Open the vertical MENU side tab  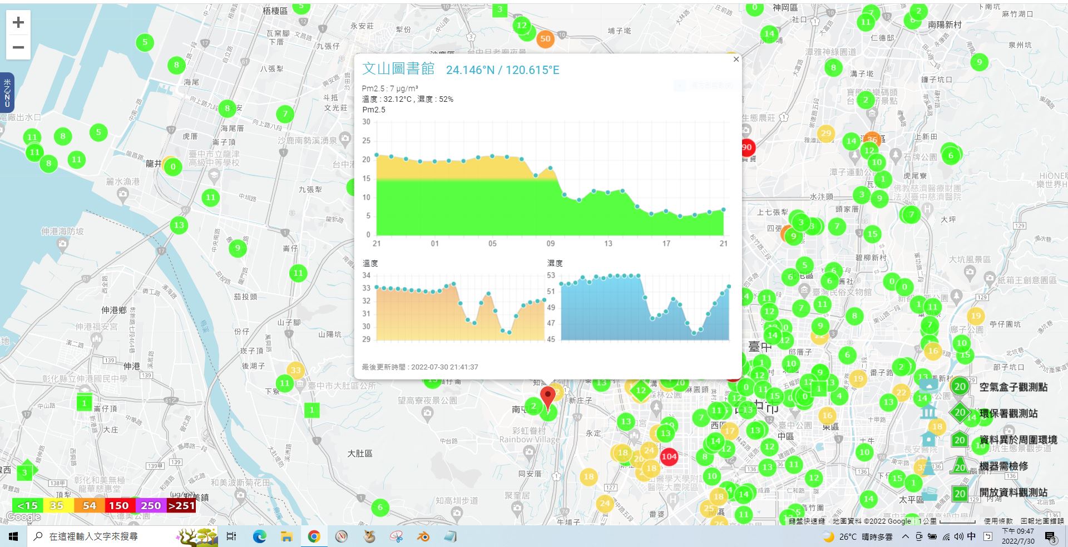coord(7,92)
